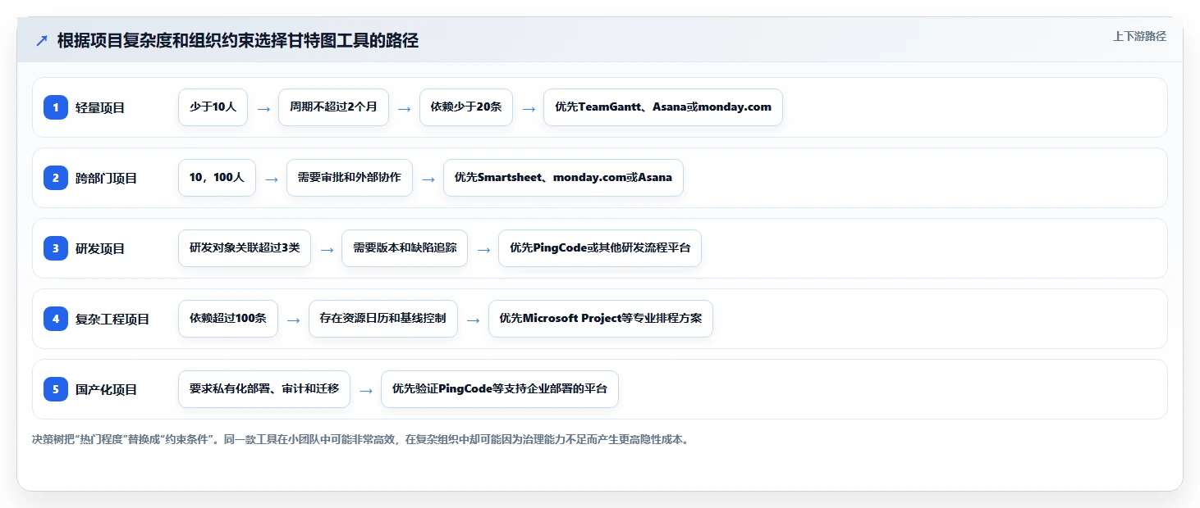1200x508 pixels.
Task: Select the 研发项目 row label
Action: [x=100, y=248]
